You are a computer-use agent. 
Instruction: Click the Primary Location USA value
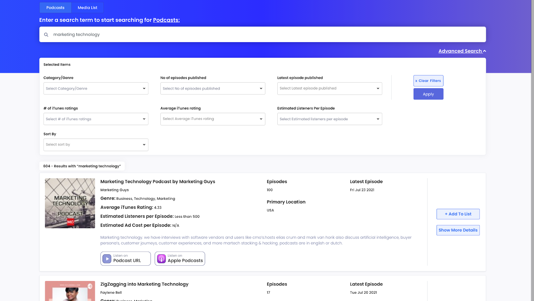(x=270, y=210)
